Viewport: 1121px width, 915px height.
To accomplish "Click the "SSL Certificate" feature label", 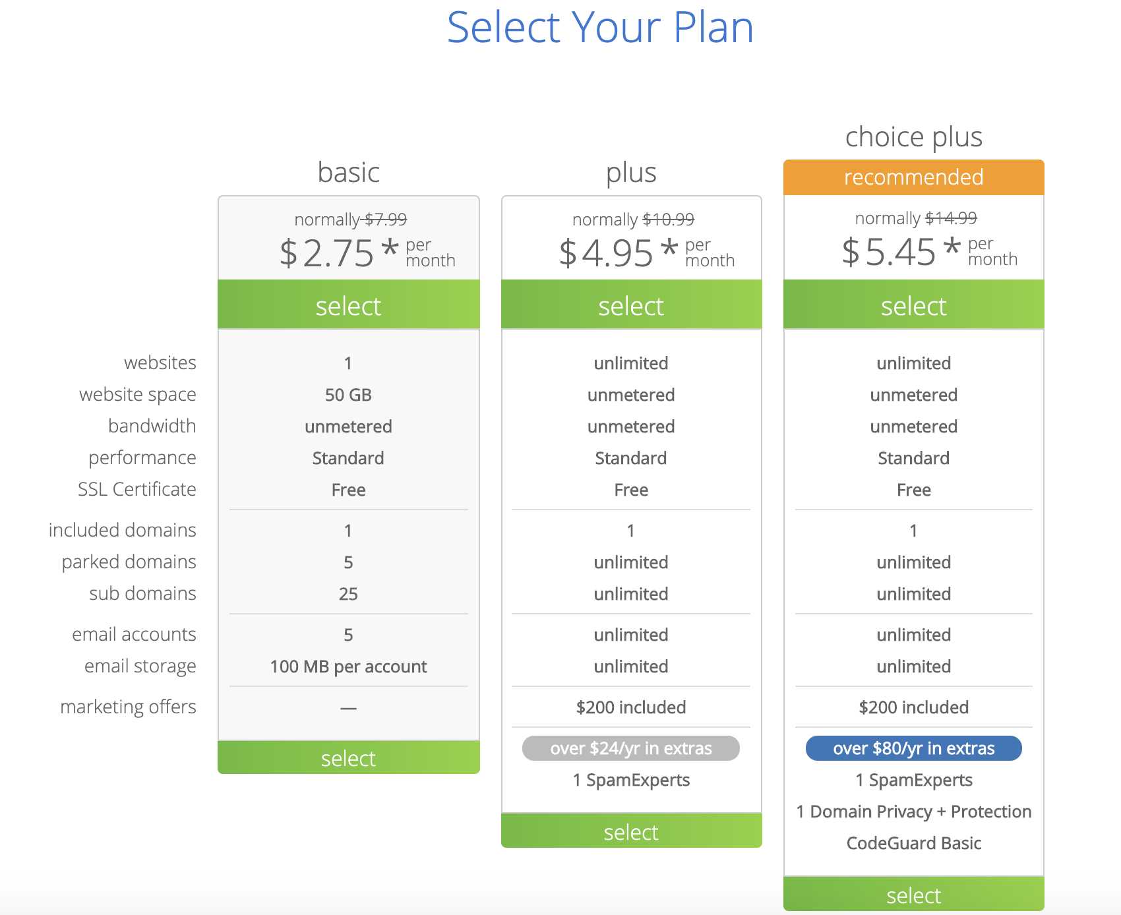I will coord(137,489).
